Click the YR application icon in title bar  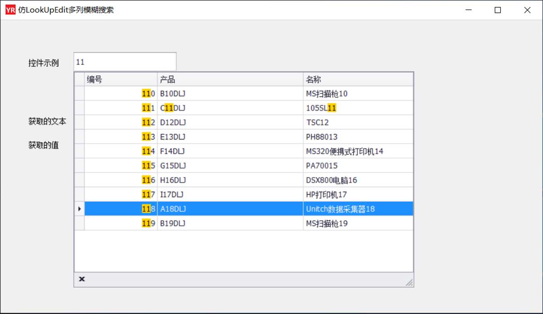(10, 10)
